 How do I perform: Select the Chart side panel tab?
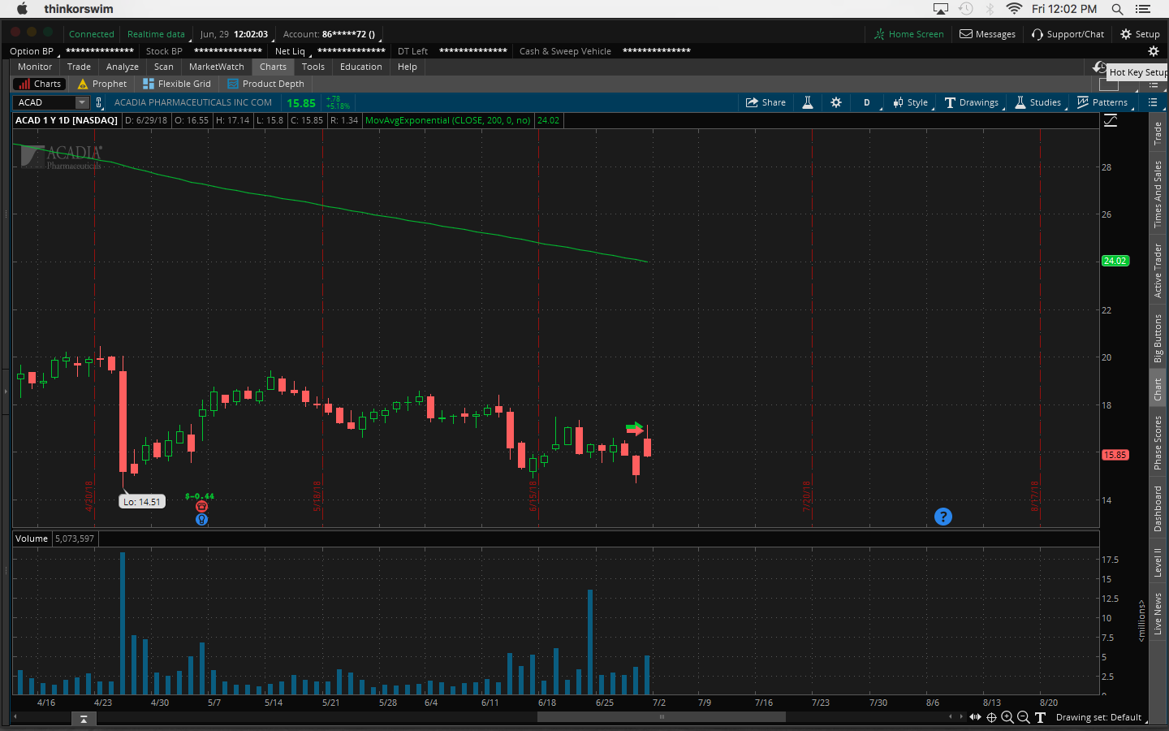(1158, 390)
